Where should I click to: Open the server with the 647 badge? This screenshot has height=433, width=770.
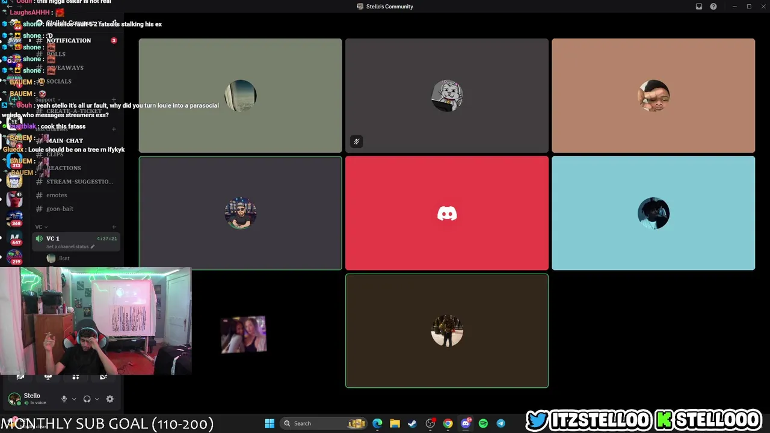15,238
